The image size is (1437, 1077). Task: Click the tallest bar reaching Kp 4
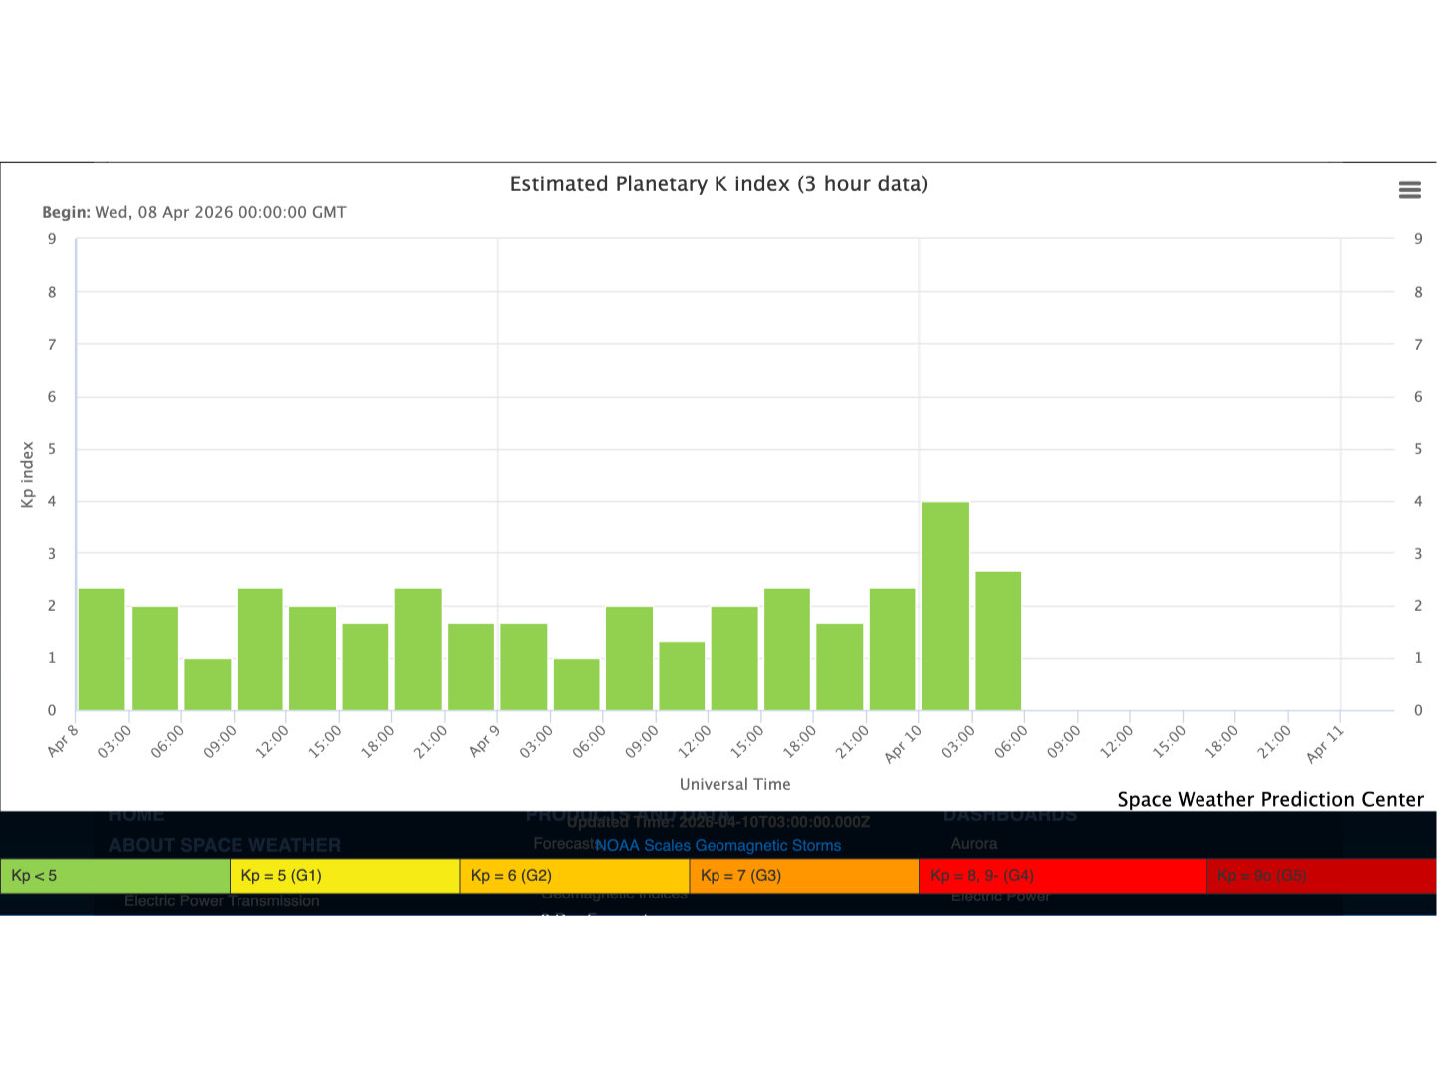(x=945, y=606)
